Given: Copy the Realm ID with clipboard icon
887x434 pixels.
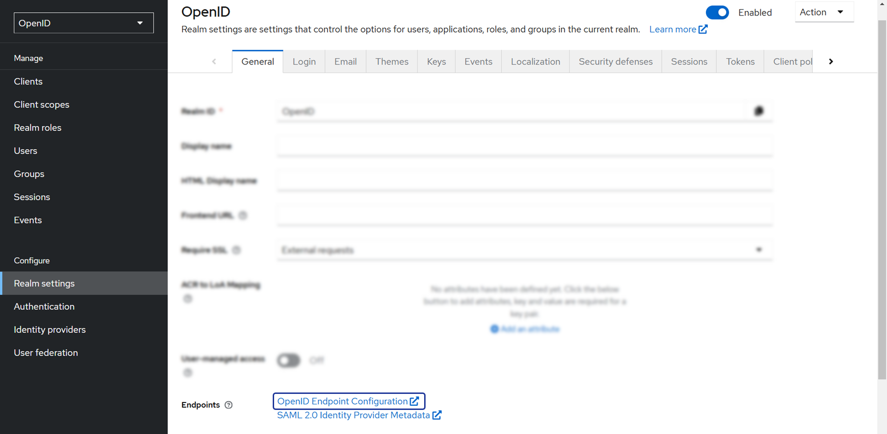Looking at the screenshot, I should (x=759, y=111).
